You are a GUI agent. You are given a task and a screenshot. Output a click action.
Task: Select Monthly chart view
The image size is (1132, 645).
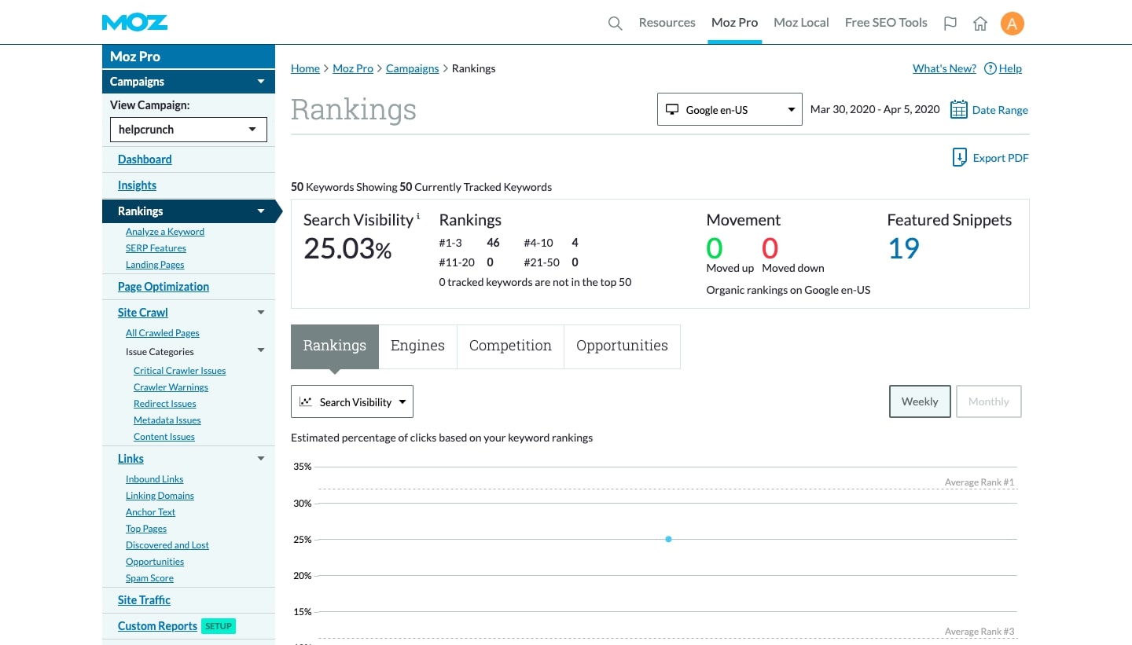coord(988,401)
